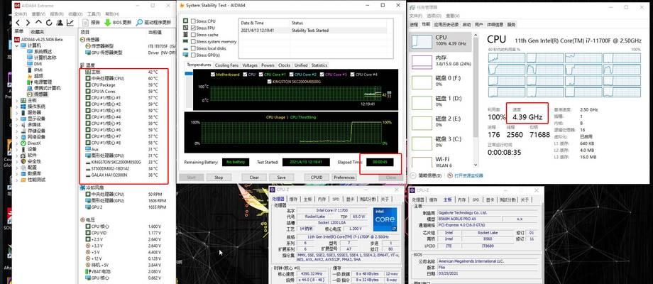Expand the 多媒体 tree node
The image size is (653, 284).
coord(16,124)
